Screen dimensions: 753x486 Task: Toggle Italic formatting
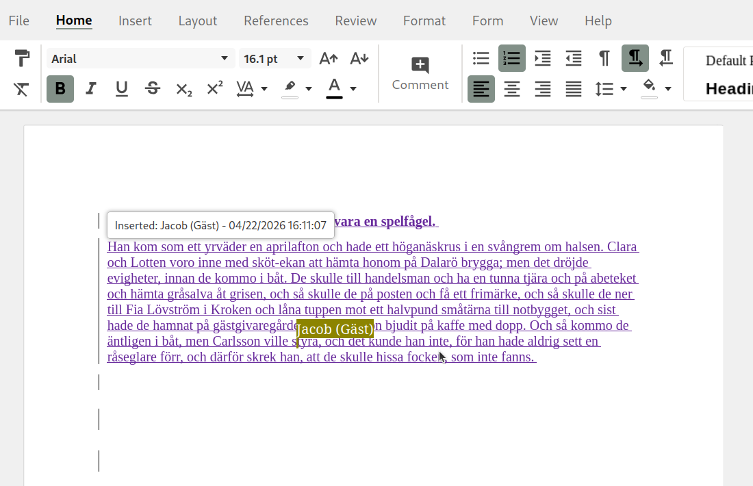click(x=91, y=89)
